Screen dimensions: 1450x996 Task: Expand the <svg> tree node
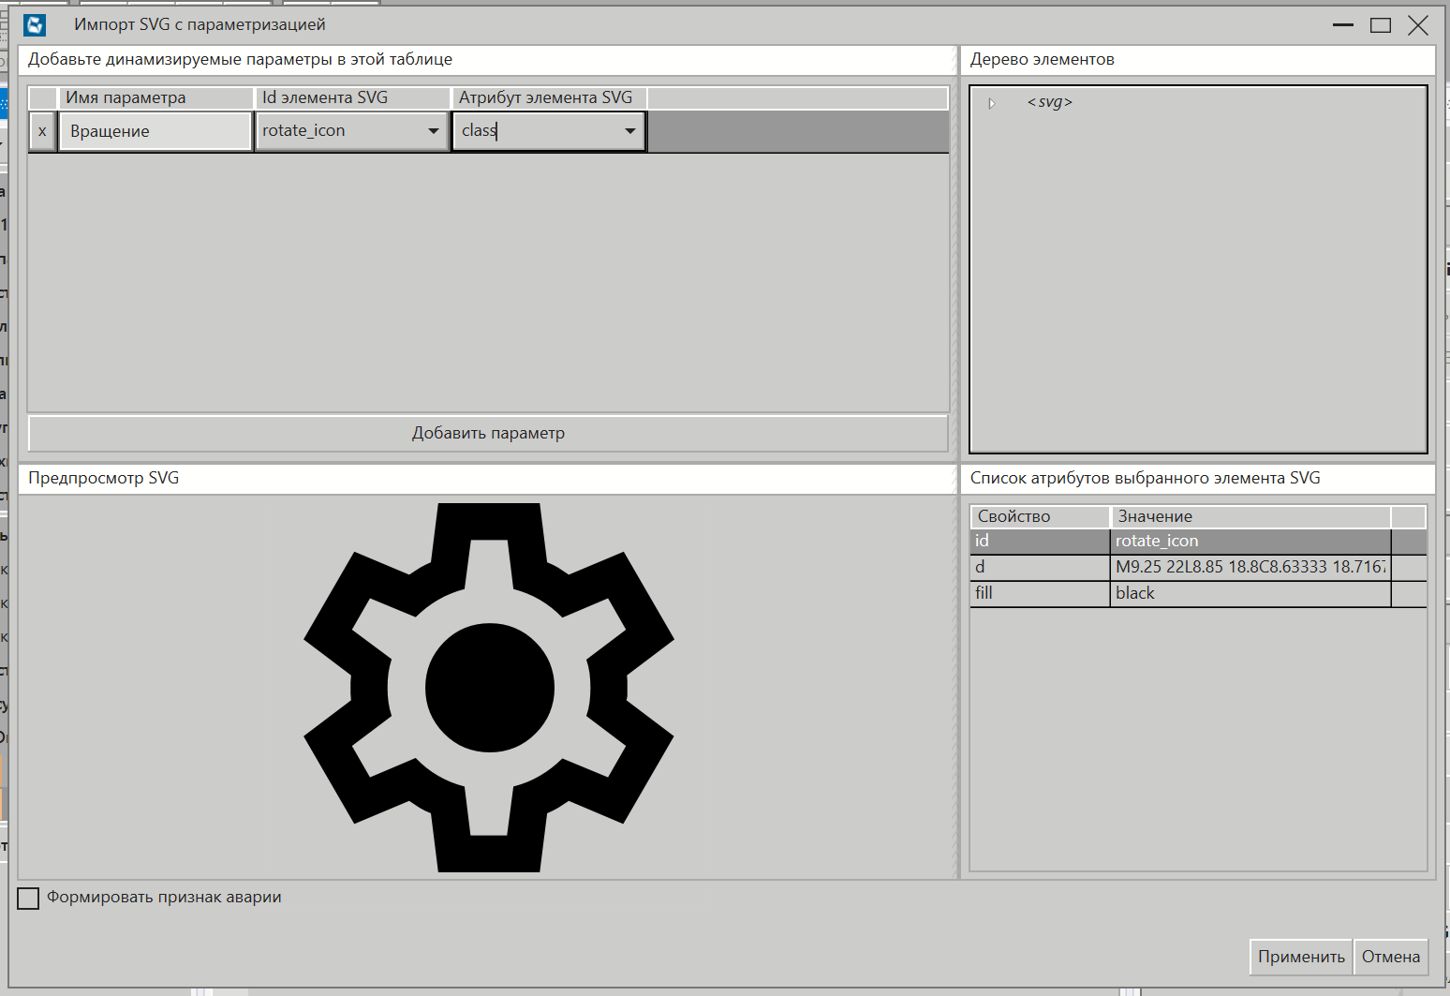[992, 103]
